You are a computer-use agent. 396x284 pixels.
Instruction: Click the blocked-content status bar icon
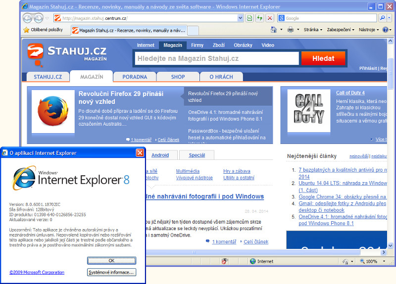pos(225,261)
